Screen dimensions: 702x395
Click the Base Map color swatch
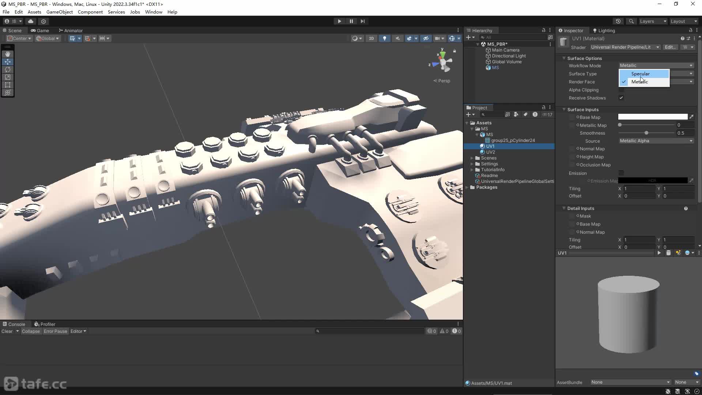click(652, 117)
